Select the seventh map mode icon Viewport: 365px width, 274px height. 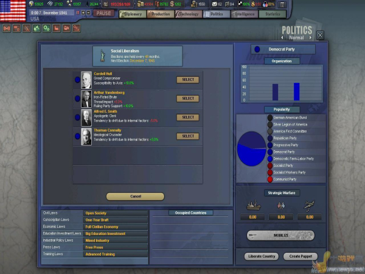[66, 29]
